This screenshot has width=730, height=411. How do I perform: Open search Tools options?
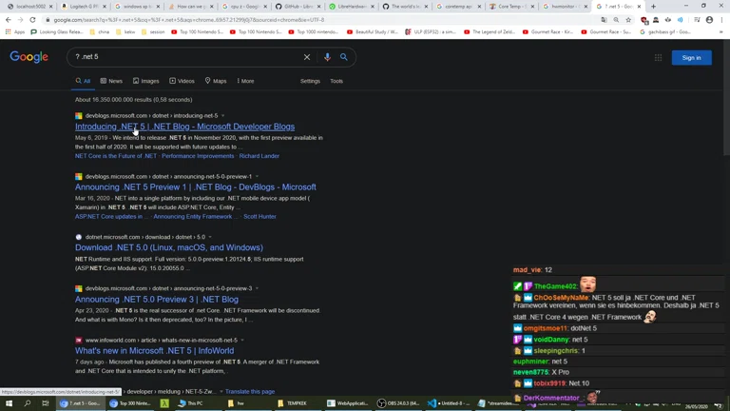click(x=336, y=81)
